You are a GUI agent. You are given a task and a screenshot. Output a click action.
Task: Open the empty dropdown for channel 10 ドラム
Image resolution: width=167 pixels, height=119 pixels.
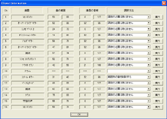click(129, 71)
